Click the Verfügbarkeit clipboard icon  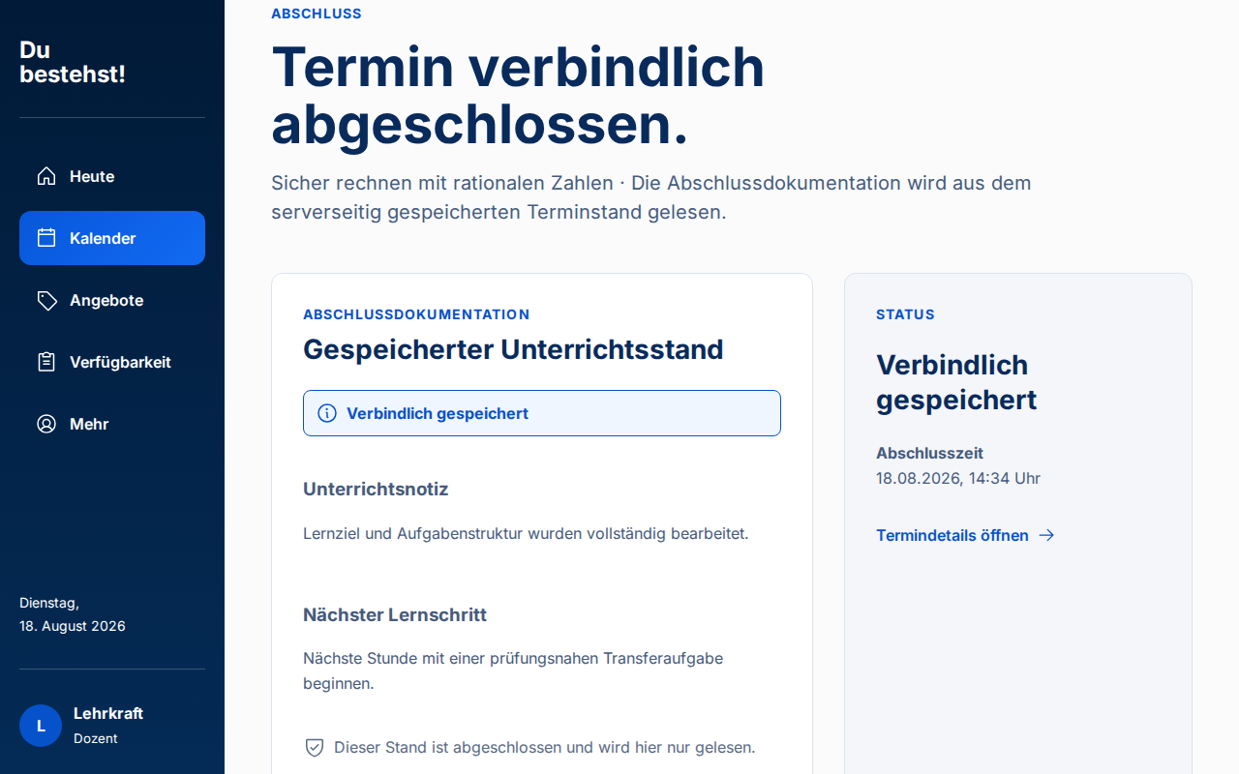pyautogui.click(x=46, y=362)
